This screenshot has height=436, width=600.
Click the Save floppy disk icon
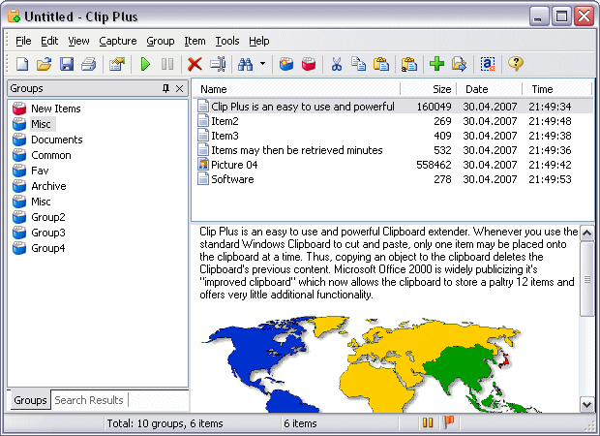67,64
